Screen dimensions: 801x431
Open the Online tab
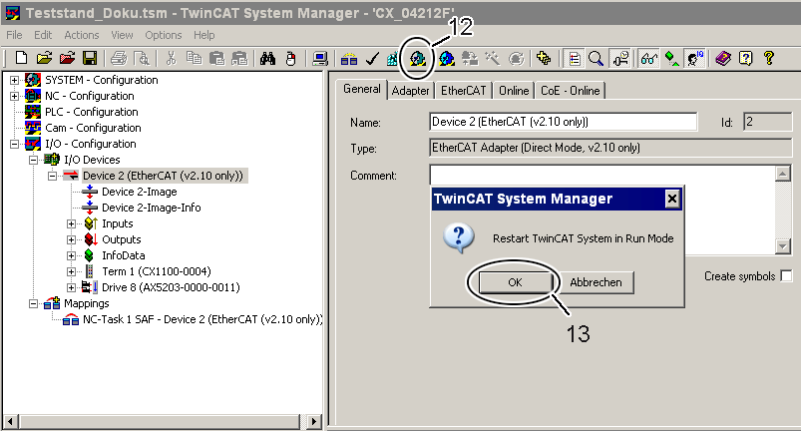click(x=514, y=91)
